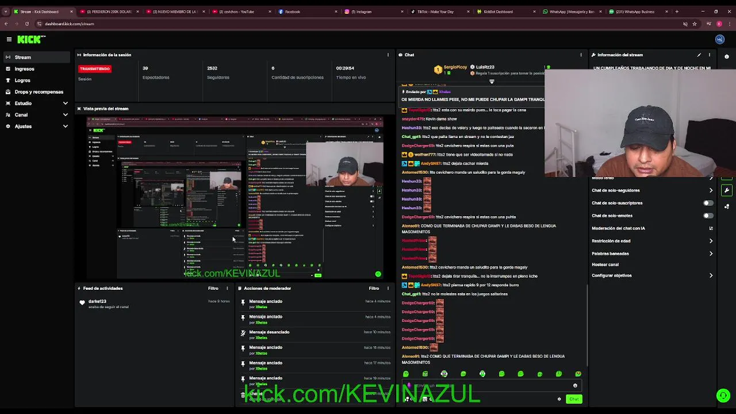Open the Chat panel three-dot menu
The width and height of the screenshot is (736, 414).
(x=581, y=55)
